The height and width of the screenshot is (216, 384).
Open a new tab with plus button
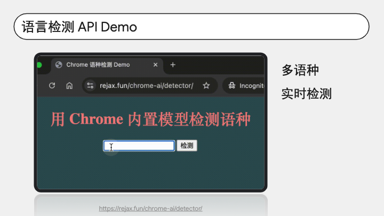click(173, 65)
